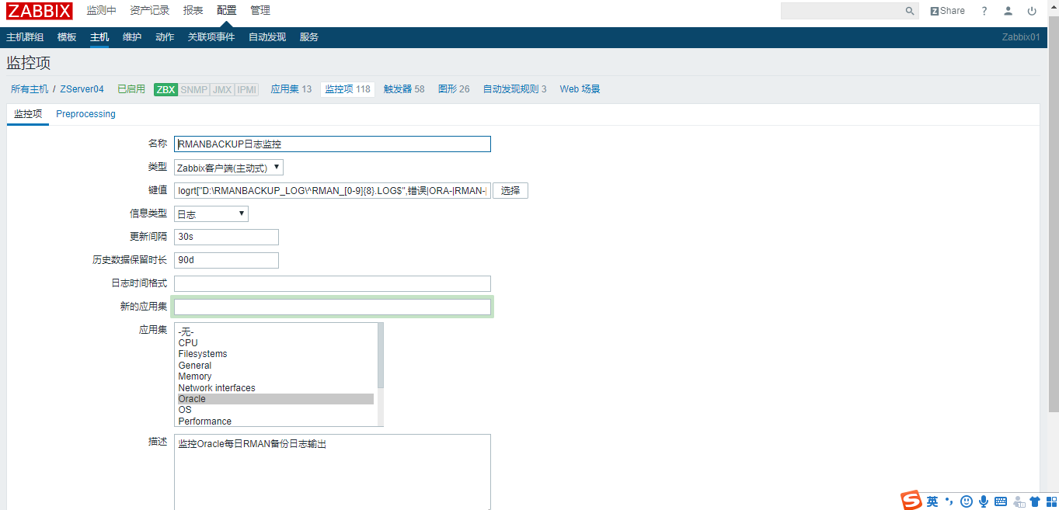Click the IME microphone voice input icon
This screenshot has width=1059, height=510.
(984, 501)
